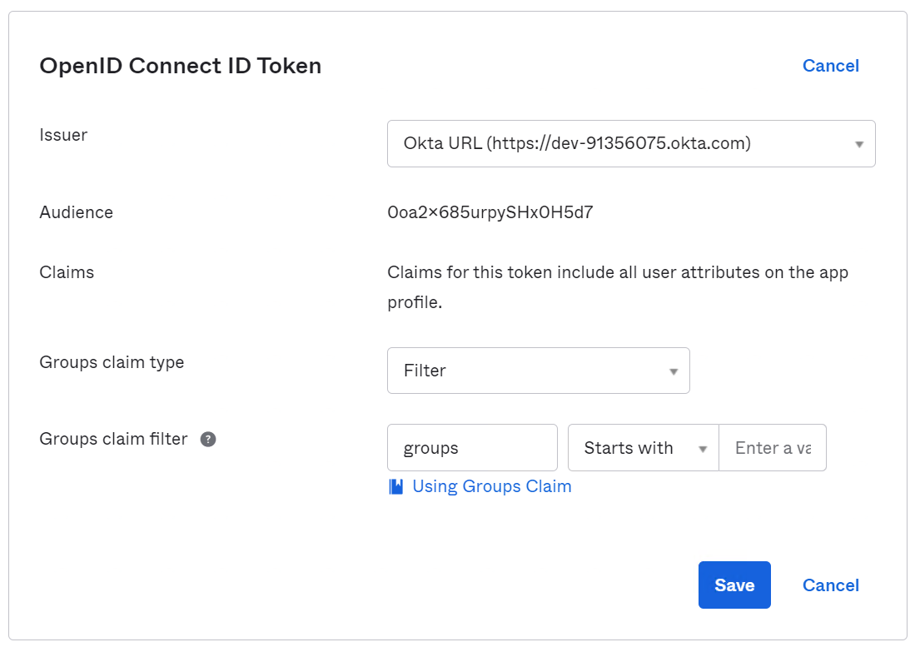This screenshot has width=915, height=647.
Task: Click the Groups claim filter label text
Action: tap(113, 439)
